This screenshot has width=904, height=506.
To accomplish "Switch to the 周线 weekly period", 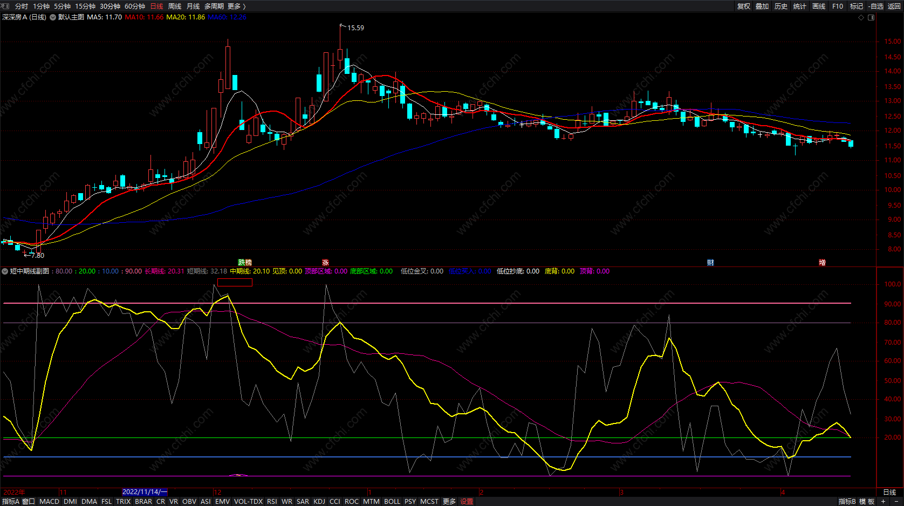I will click(x=175, y=6).
